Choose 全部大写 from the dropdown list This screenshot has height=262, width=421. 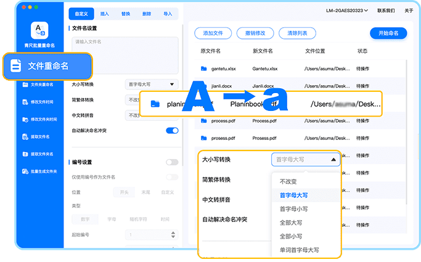point(291,223)
